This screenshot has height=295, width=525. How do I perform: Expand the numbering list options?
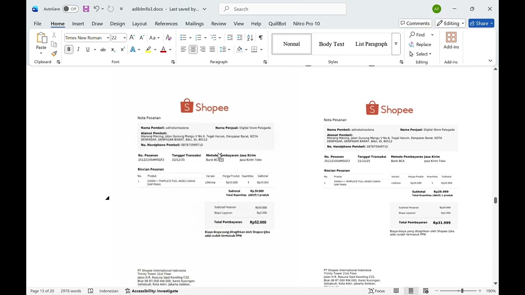(205, 38)
